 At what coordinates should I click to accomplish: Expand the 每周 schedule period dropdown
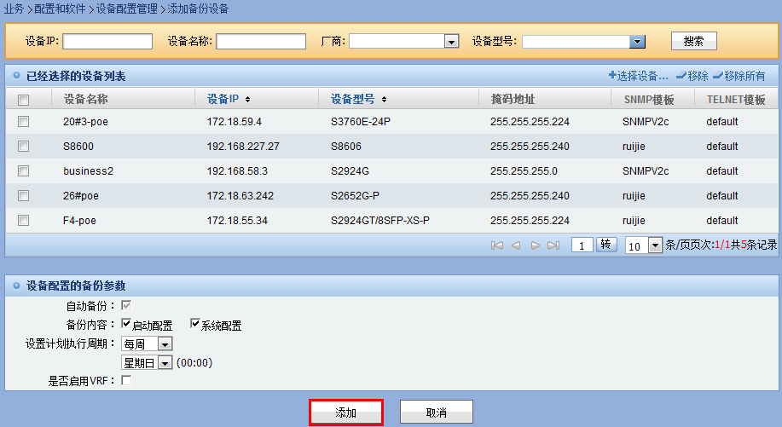click(x=165, y=344)
